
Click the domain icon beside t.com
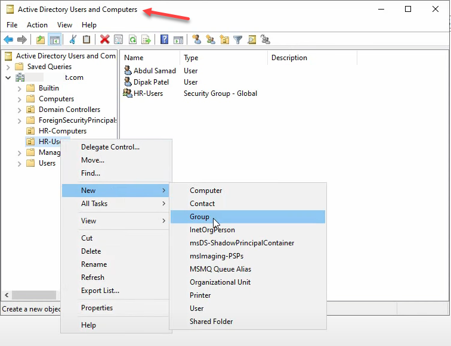20,77
